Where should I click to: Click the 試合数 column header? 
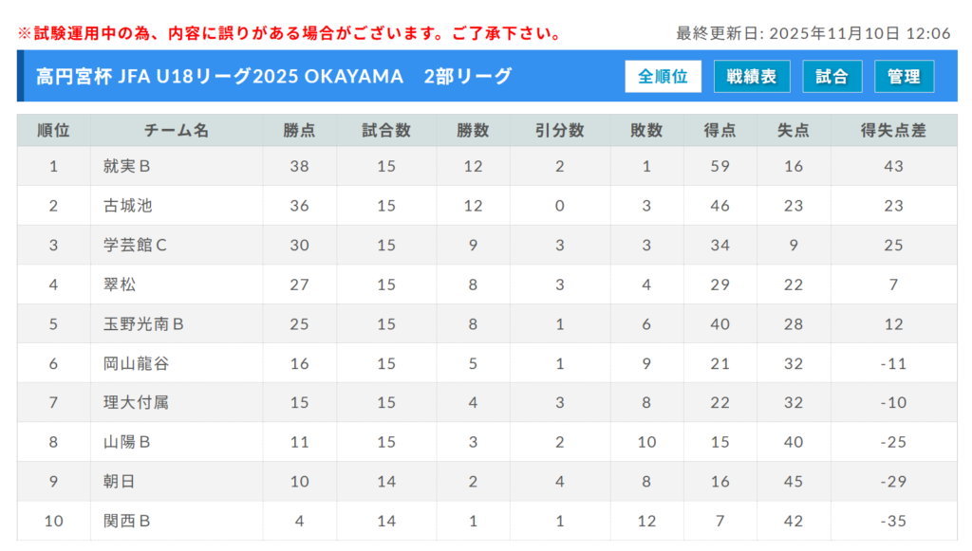click(x=386, y=131)
